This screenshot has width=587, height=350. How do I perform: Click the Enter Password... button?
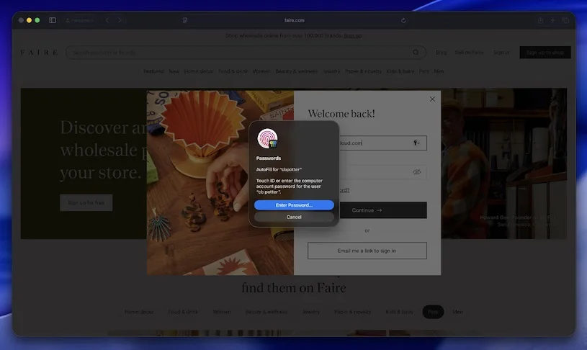point(294,205)
